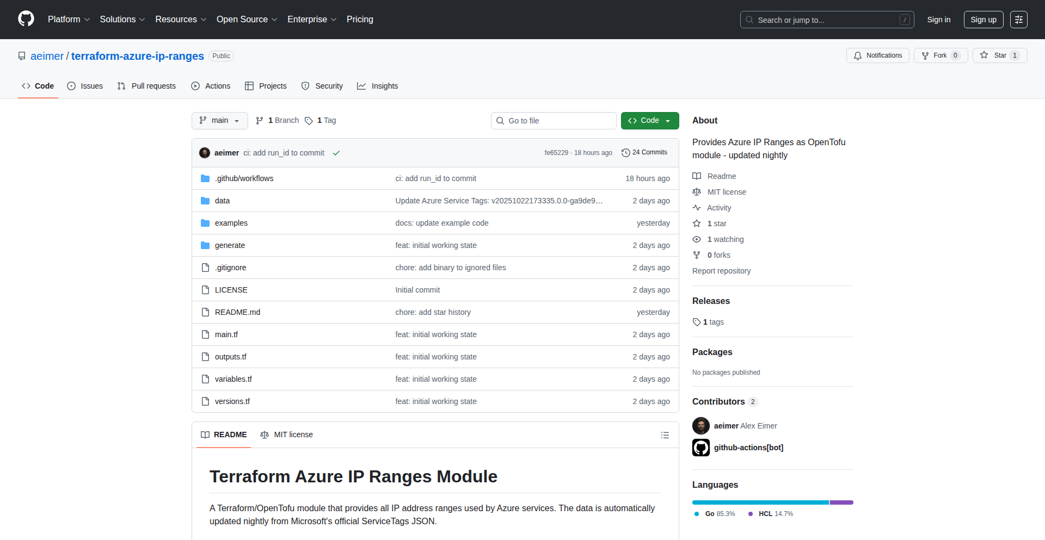Click the github-actions[bot] avatar icon
1045x540 pixels.
(700, 448)
